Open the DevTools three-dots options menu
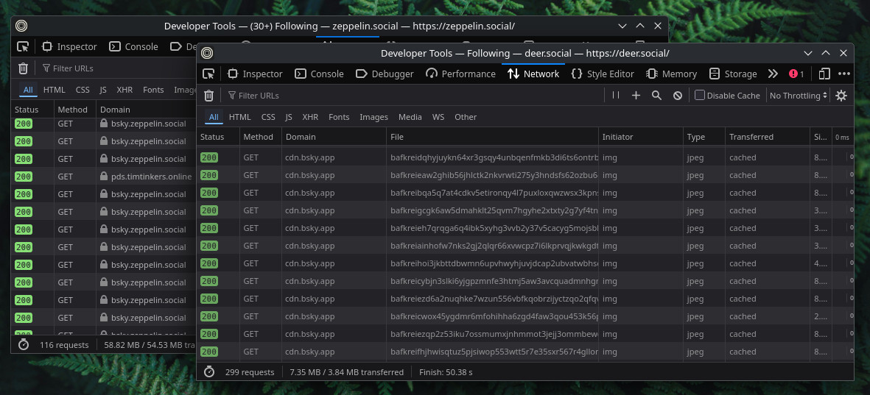Image resolution: width=870 pixels, height=395 pixels. [x=844, y=74]
